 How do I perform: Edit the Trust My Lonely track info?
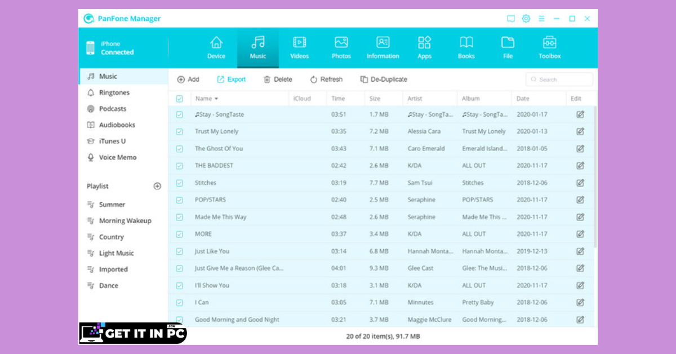[580, 131]
